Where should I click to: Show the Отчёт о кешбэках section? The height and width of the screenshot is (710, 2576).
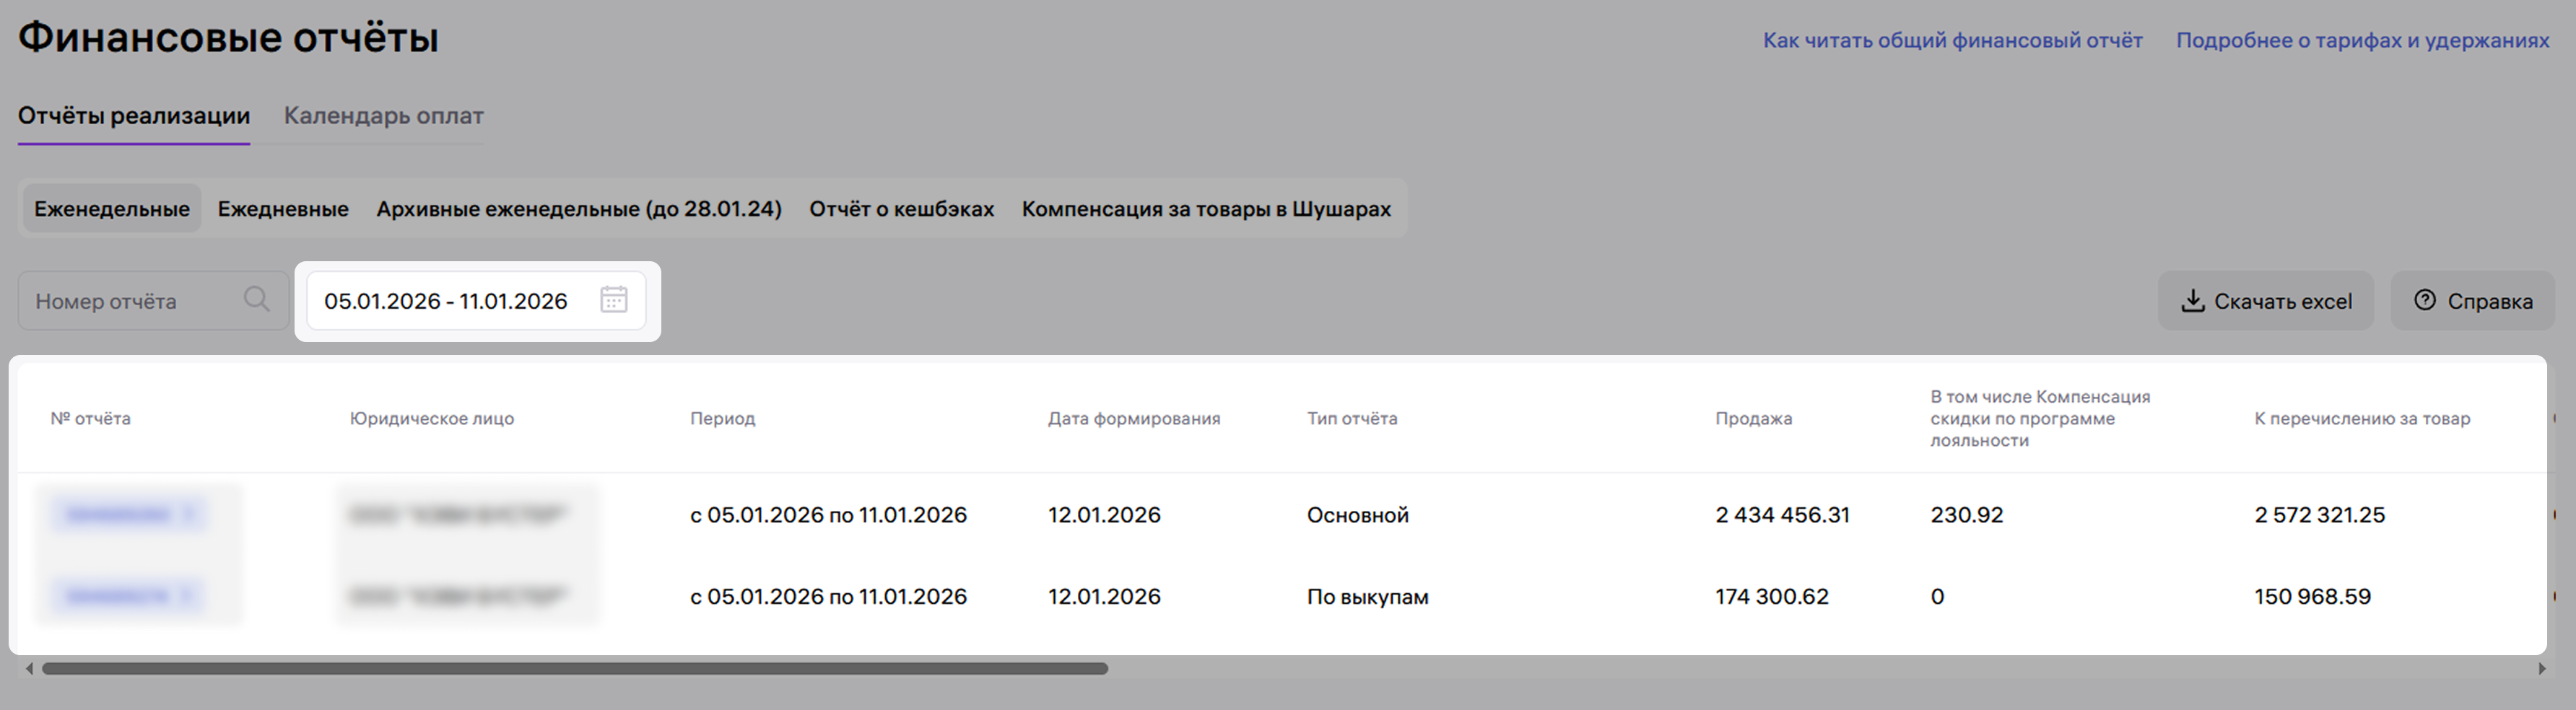[901, 209]
